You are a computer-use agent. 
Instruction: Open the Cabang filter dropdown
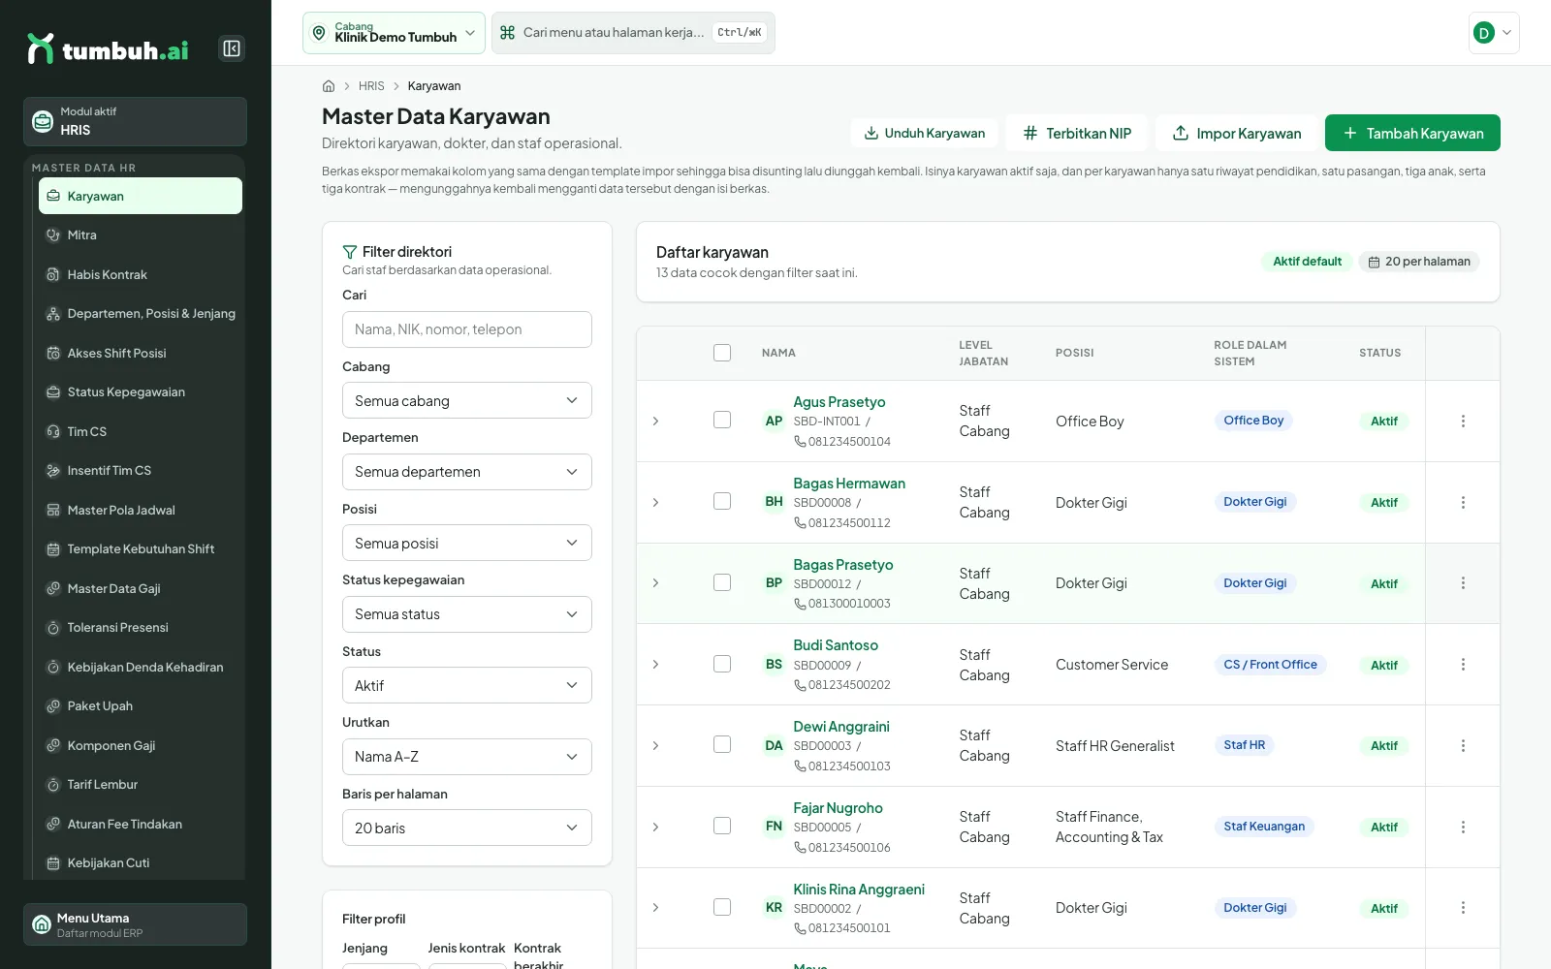tap(467, 400)
